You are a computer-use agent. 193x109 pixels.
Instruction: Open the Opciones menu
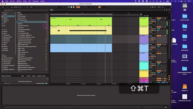tap(36, 1)
